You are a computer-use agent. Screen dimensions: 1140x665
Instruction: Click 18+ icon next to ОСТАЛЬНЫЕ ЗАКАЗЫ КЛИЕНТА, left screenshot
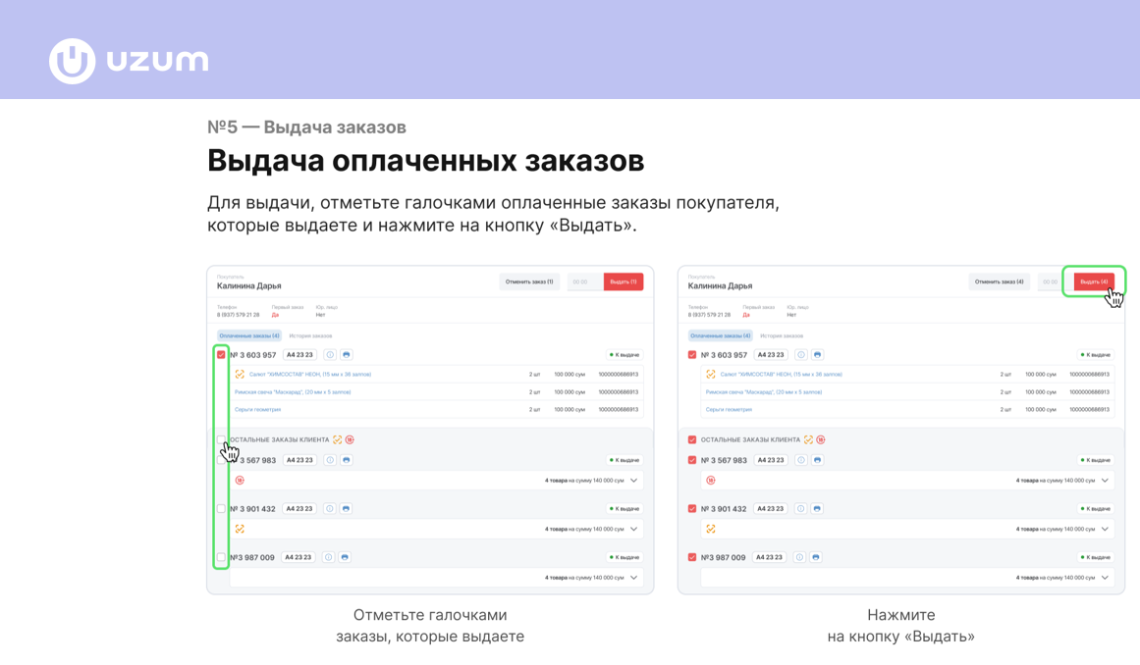coord(350,440)
